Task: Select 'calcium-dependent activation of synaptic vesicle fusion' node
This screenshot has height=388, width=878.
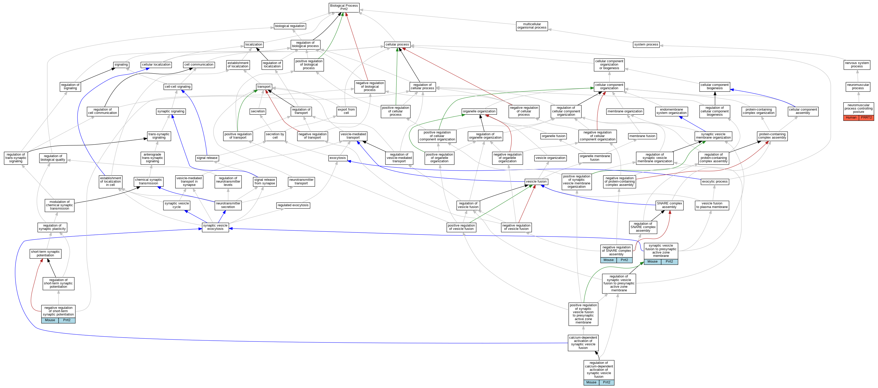Action: 583,343
